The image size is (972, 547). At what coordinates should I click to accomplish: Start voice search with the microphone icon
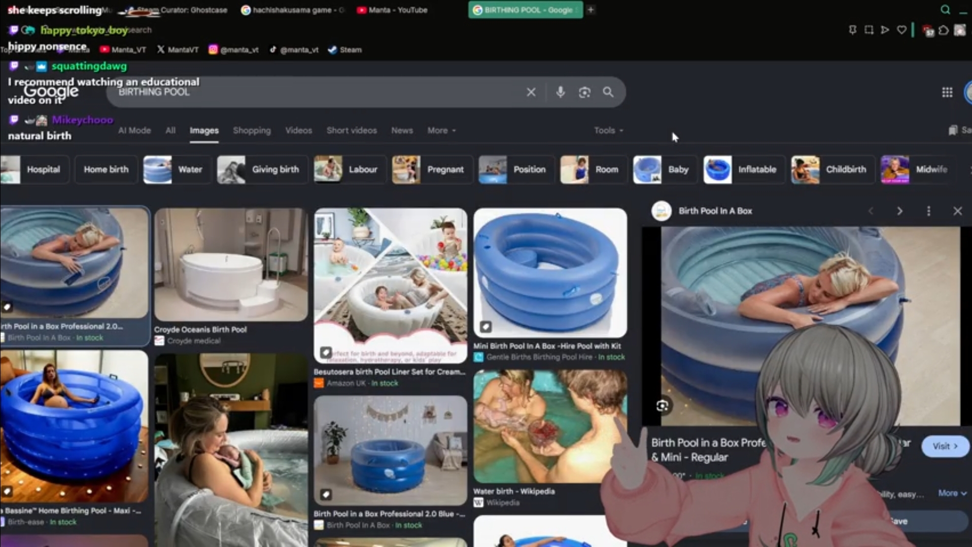[560, 92]
